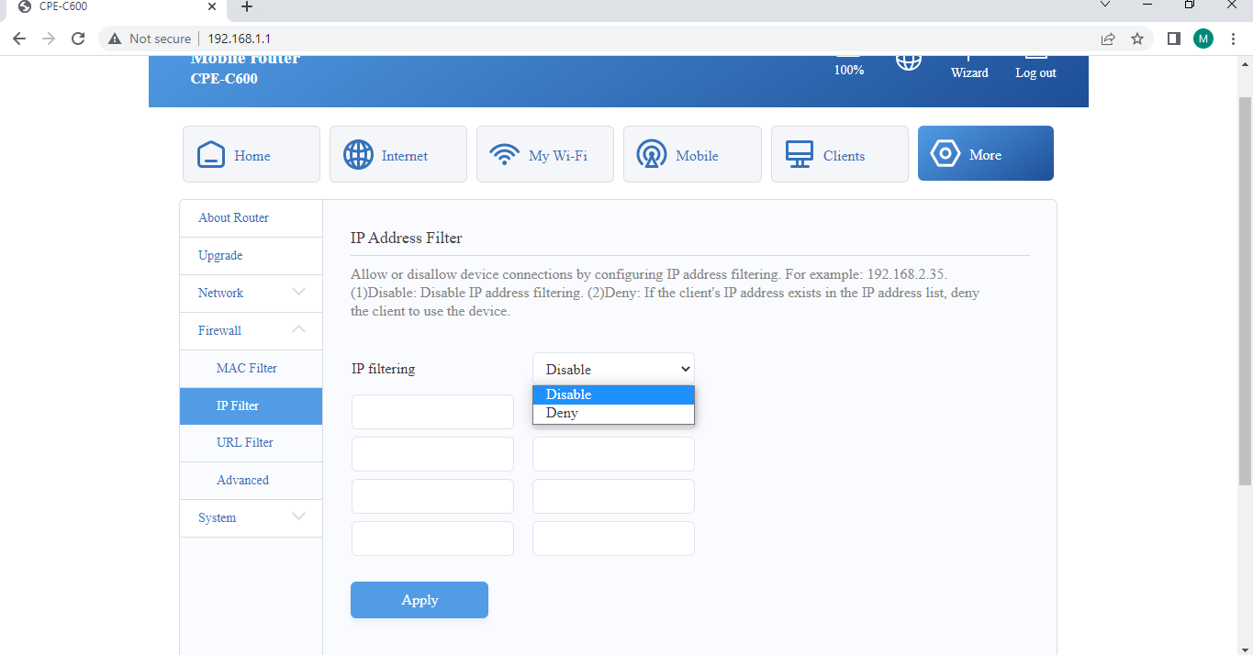
Task: Open the Clients tab
Action: pyautogui.click(x=840, y=154)
